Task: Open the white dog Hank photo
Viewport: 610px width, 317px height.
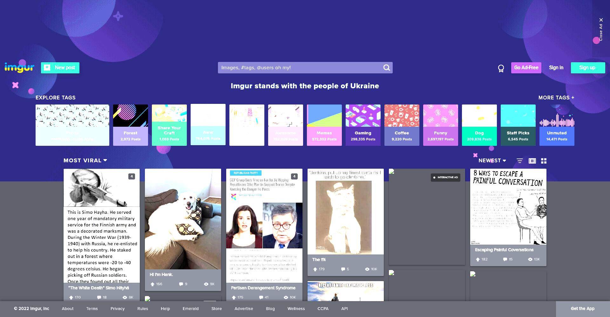Action: click(183, 219)
